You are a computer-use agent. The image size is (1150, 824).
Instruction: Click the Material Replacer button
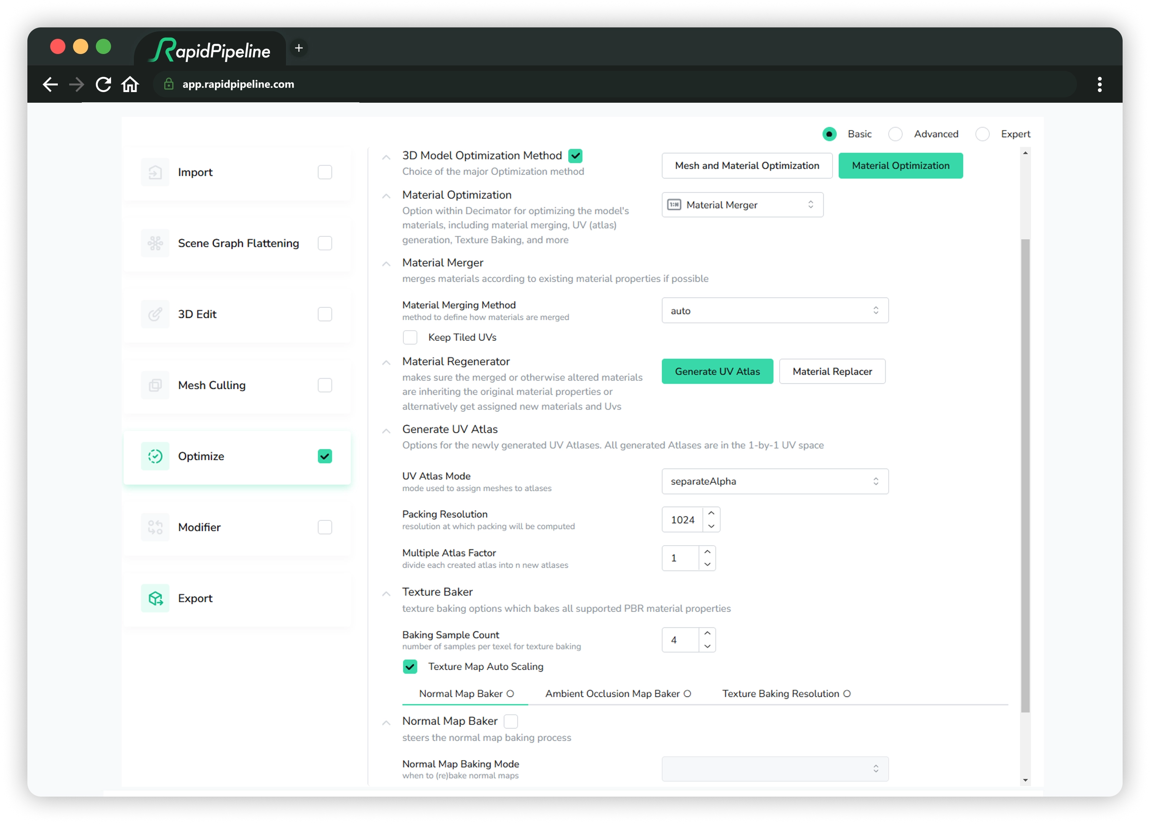pos(832,371)
